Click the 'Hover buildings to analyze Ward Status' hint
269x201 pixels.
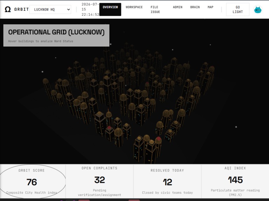pos(41,41)
